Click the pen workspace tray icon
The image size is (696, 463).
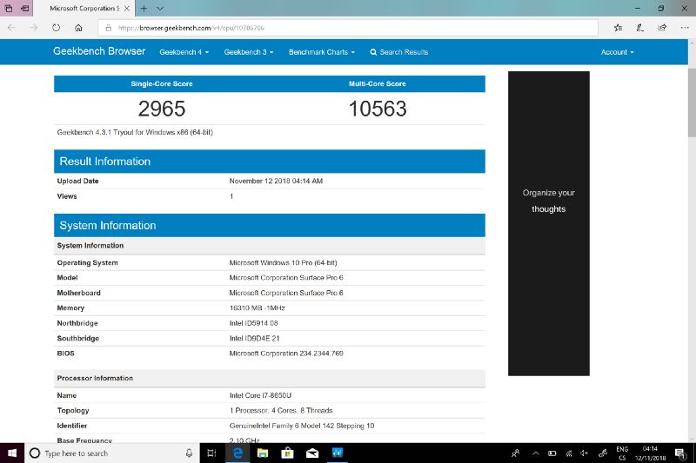pyautogui.click(x=602, y=453)
